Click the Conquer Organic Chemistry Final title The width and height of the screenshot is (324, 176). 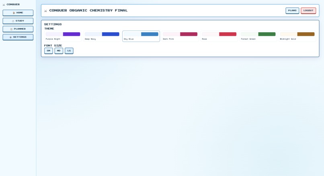(x=88, y=10)
